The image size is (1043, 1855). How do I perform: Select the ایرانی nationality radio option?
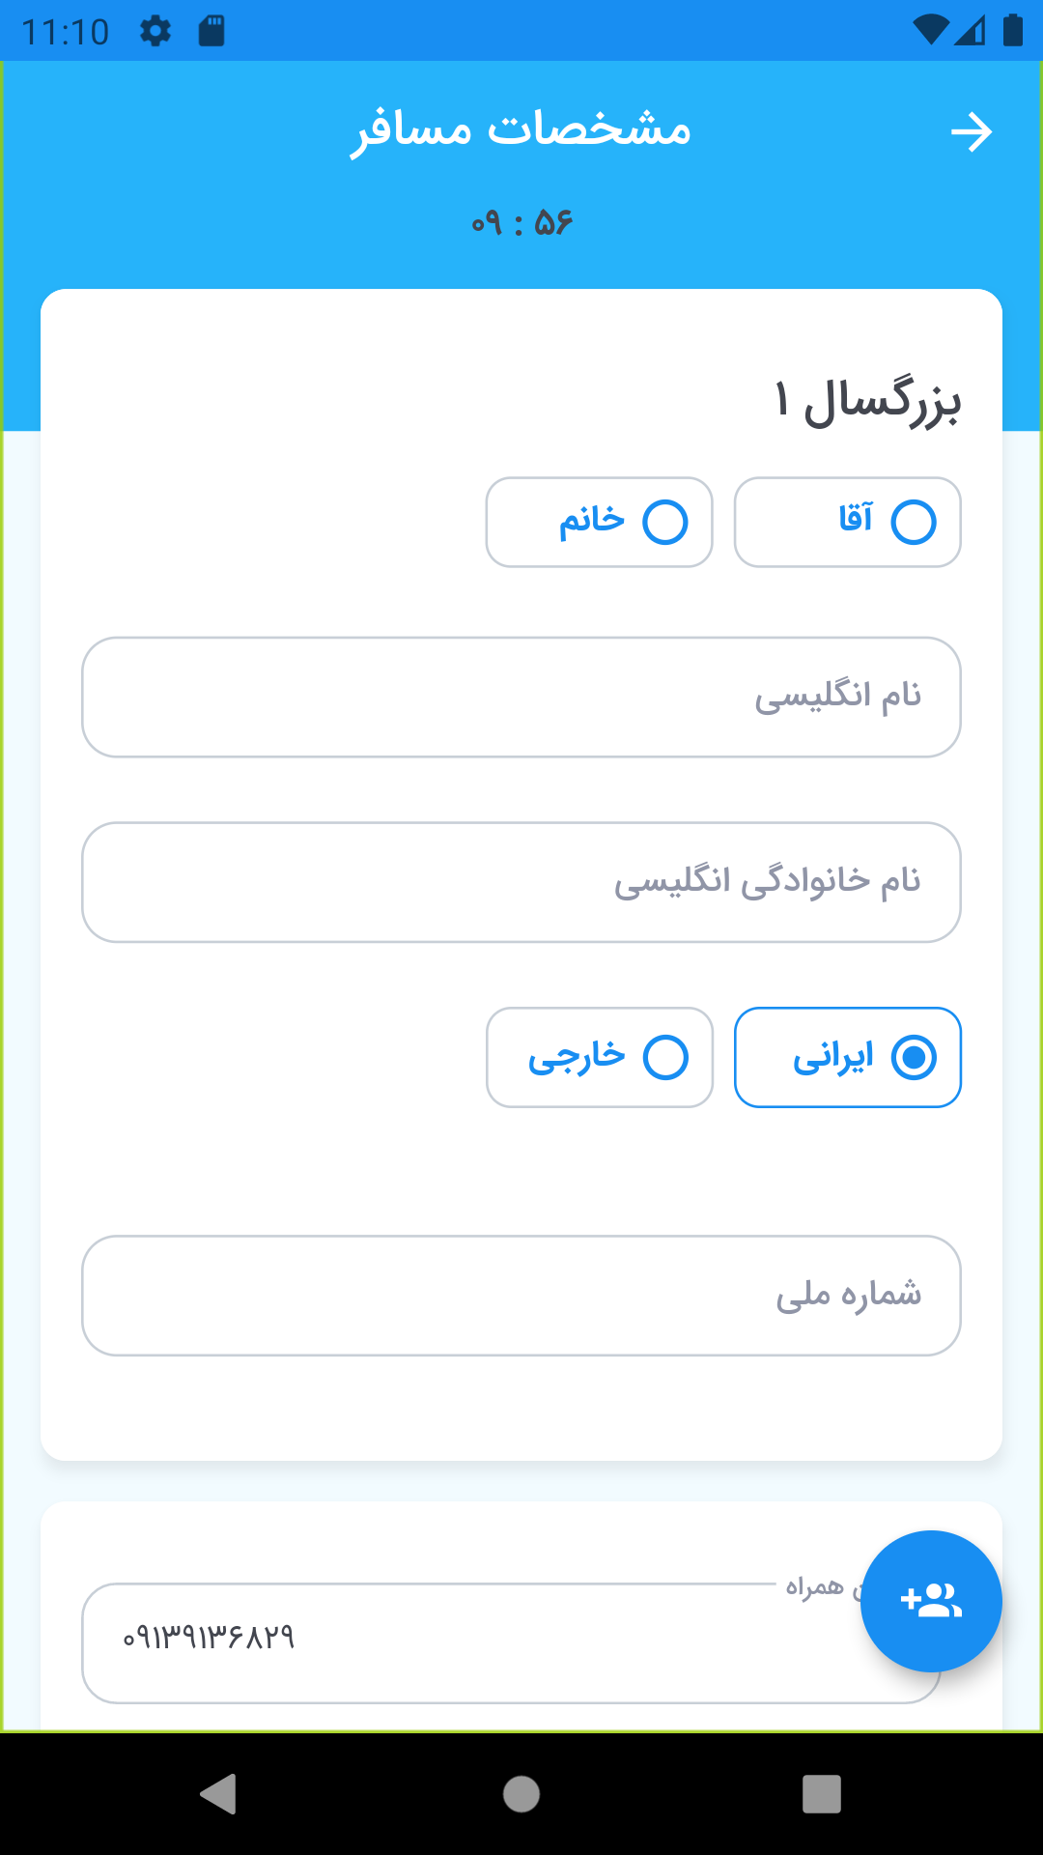pos(848,1057)
